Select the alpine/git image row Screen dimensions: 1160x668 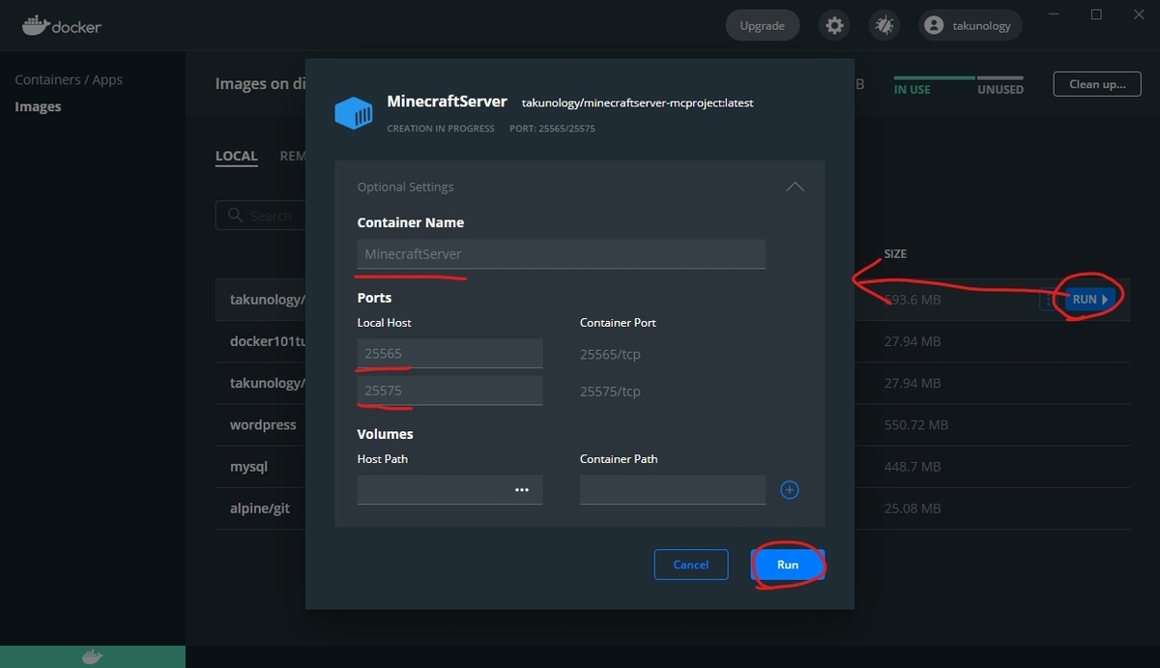(672, 508)
